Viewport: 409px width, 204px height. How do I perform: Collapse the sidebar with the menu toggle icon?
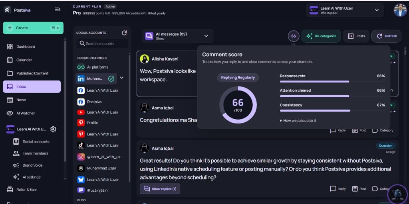[58, 10]
